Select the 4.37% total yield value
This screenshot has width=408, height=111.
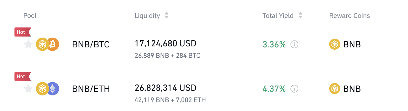[x=274, y=89]
